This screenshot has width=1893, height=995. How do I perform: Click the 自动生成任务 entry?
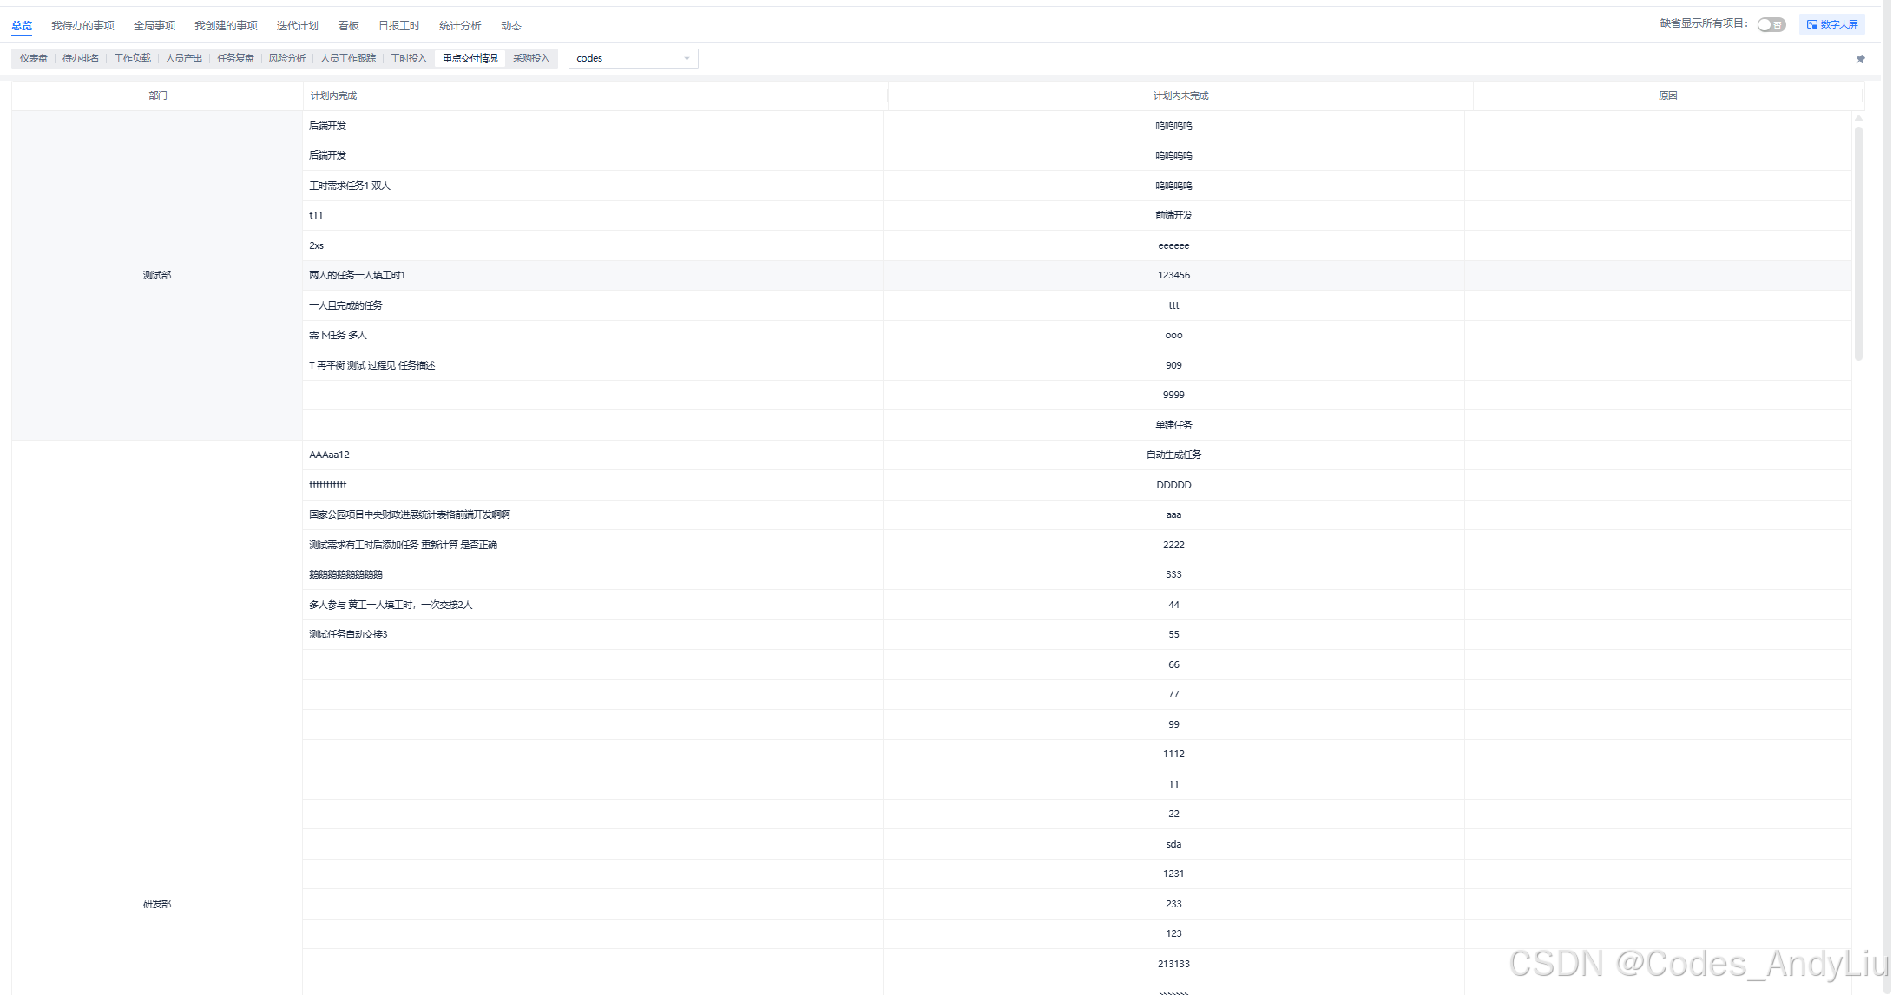[x=1173, y=455]
